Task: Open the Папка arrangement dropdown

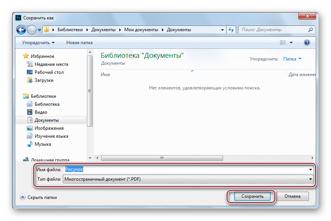Action: 292,59
